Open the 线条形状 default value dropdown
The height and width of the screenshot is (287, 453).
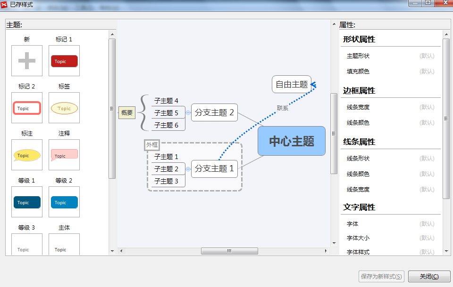[x=427, y=159]
